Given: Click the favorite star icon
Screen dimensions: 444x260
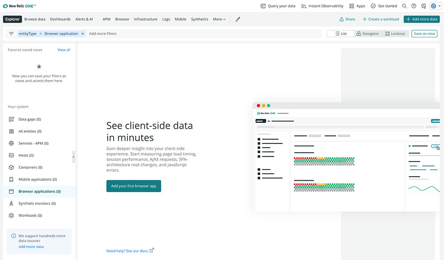Looking at the screenshot, I should click(39, 67).
